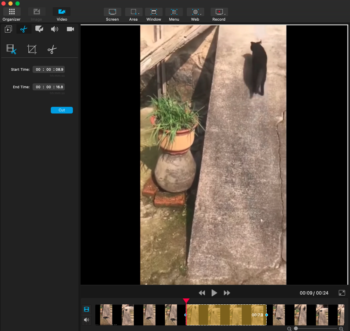Play the video preview

[x=214, y=293]
